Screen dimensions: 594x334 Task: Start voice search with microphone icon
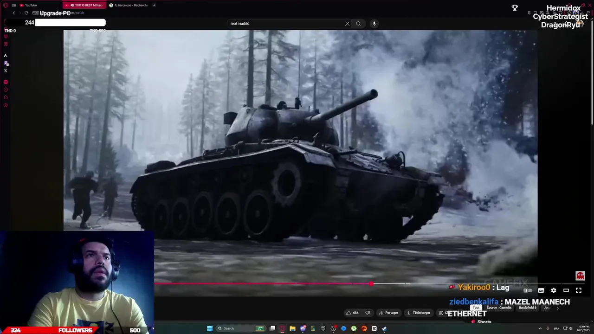[374, 24]
